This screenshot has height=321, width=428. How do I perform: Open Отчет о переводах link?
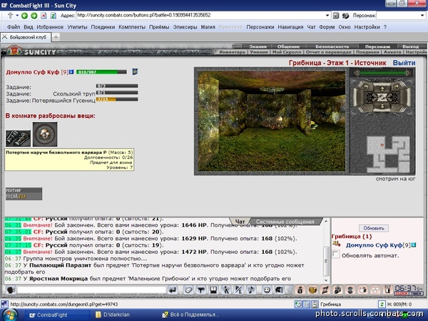(x=329, y=52)
